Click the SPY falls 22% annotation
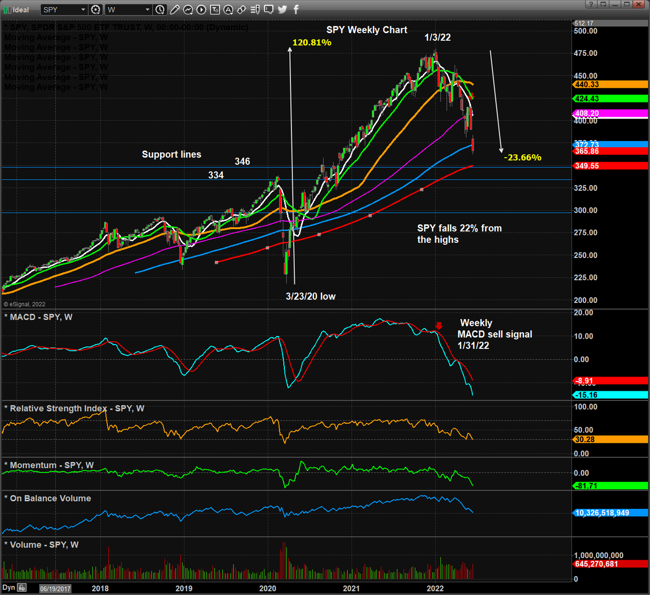The height and width of the screenshot is (595, 650). coord(459,234)
